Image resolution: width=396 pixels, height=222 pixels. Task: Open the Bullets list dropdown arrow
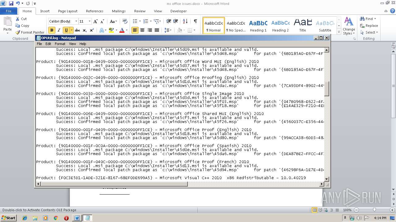click(x=140, y=21)
